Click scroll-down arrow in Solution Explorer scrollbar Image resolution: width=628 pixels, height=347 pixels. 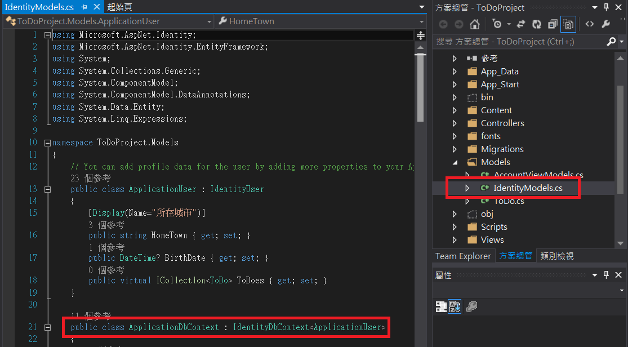620,243
